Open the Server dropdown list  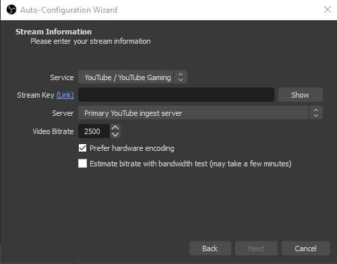(x=200, y=113)
